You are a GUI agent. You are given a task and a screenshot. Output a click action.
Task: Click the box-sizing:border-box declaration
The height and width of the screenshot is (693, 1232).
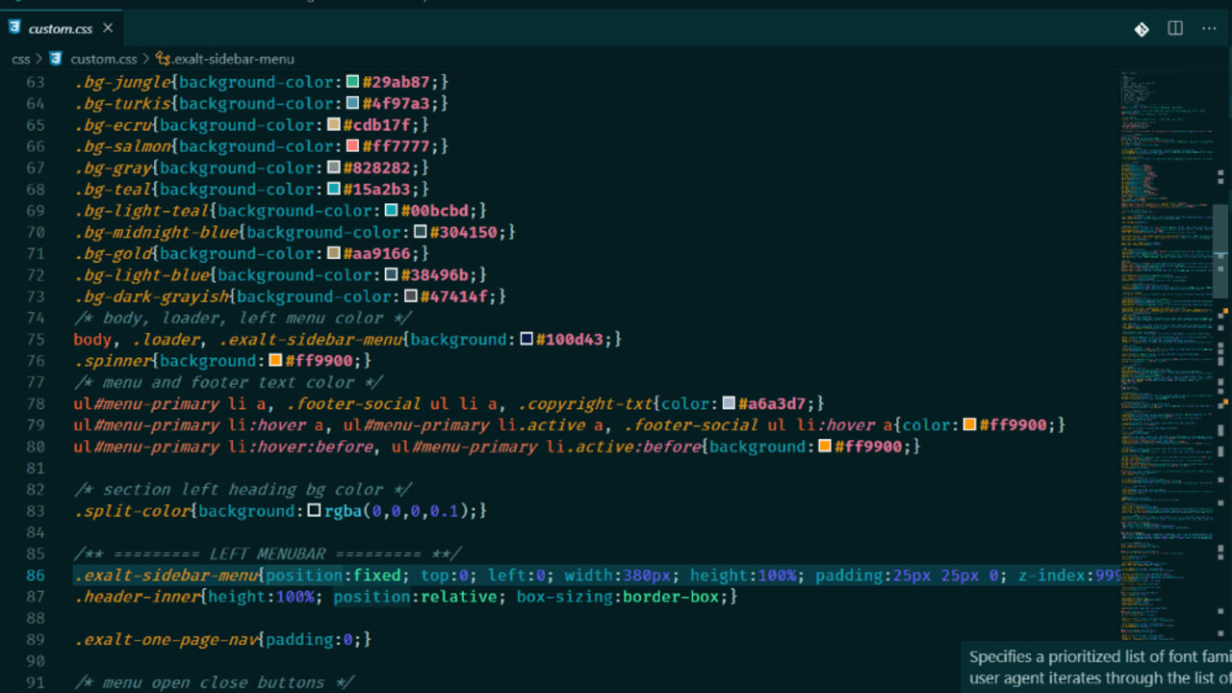[x=623, y=597]
